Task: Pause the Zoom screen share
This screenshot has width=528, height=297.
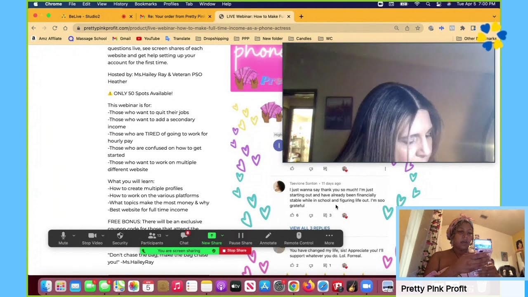Action: 240,238
